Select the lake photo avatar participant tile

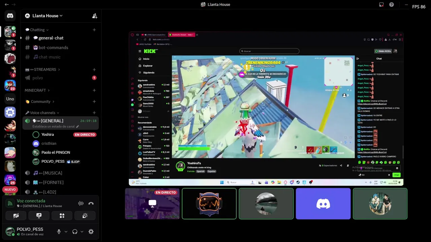tap(266, 204)
